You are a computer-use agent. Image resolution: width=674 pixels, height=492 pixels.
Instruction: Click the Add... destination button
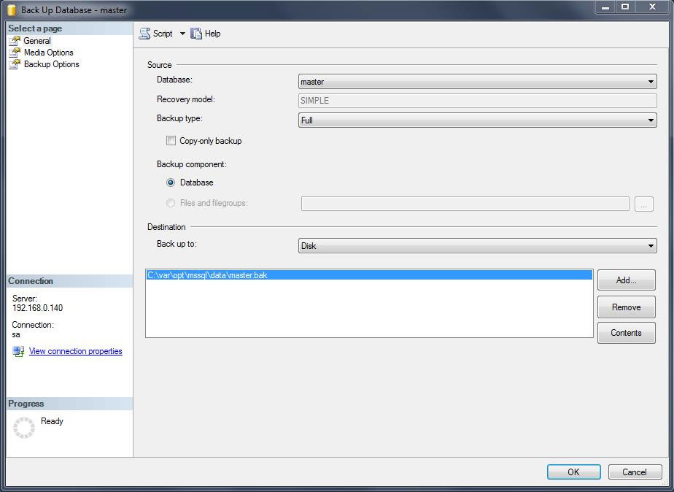point(626,280)
